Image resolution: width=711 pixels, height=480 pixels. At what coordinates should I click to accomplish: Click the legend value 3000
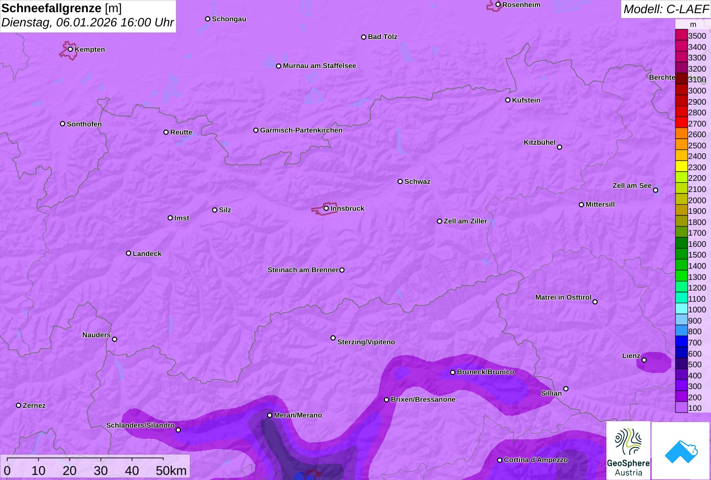click(x=697, y=91)
